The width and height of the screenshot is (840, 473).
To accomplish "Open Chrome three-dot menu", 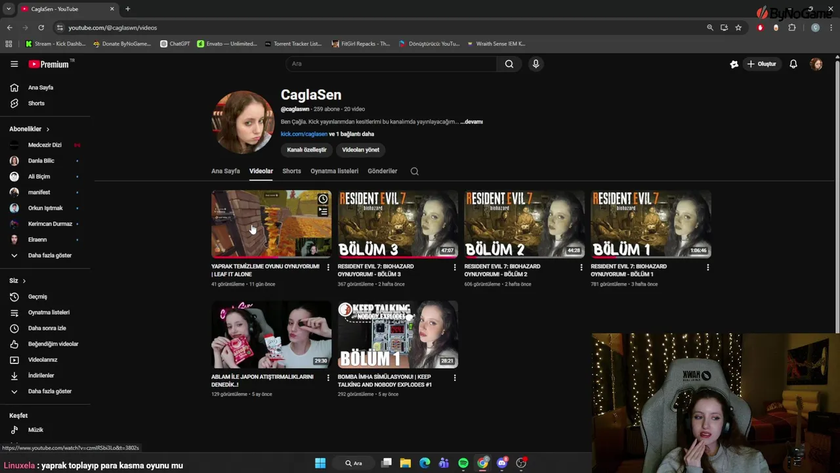I will (831, 28).
